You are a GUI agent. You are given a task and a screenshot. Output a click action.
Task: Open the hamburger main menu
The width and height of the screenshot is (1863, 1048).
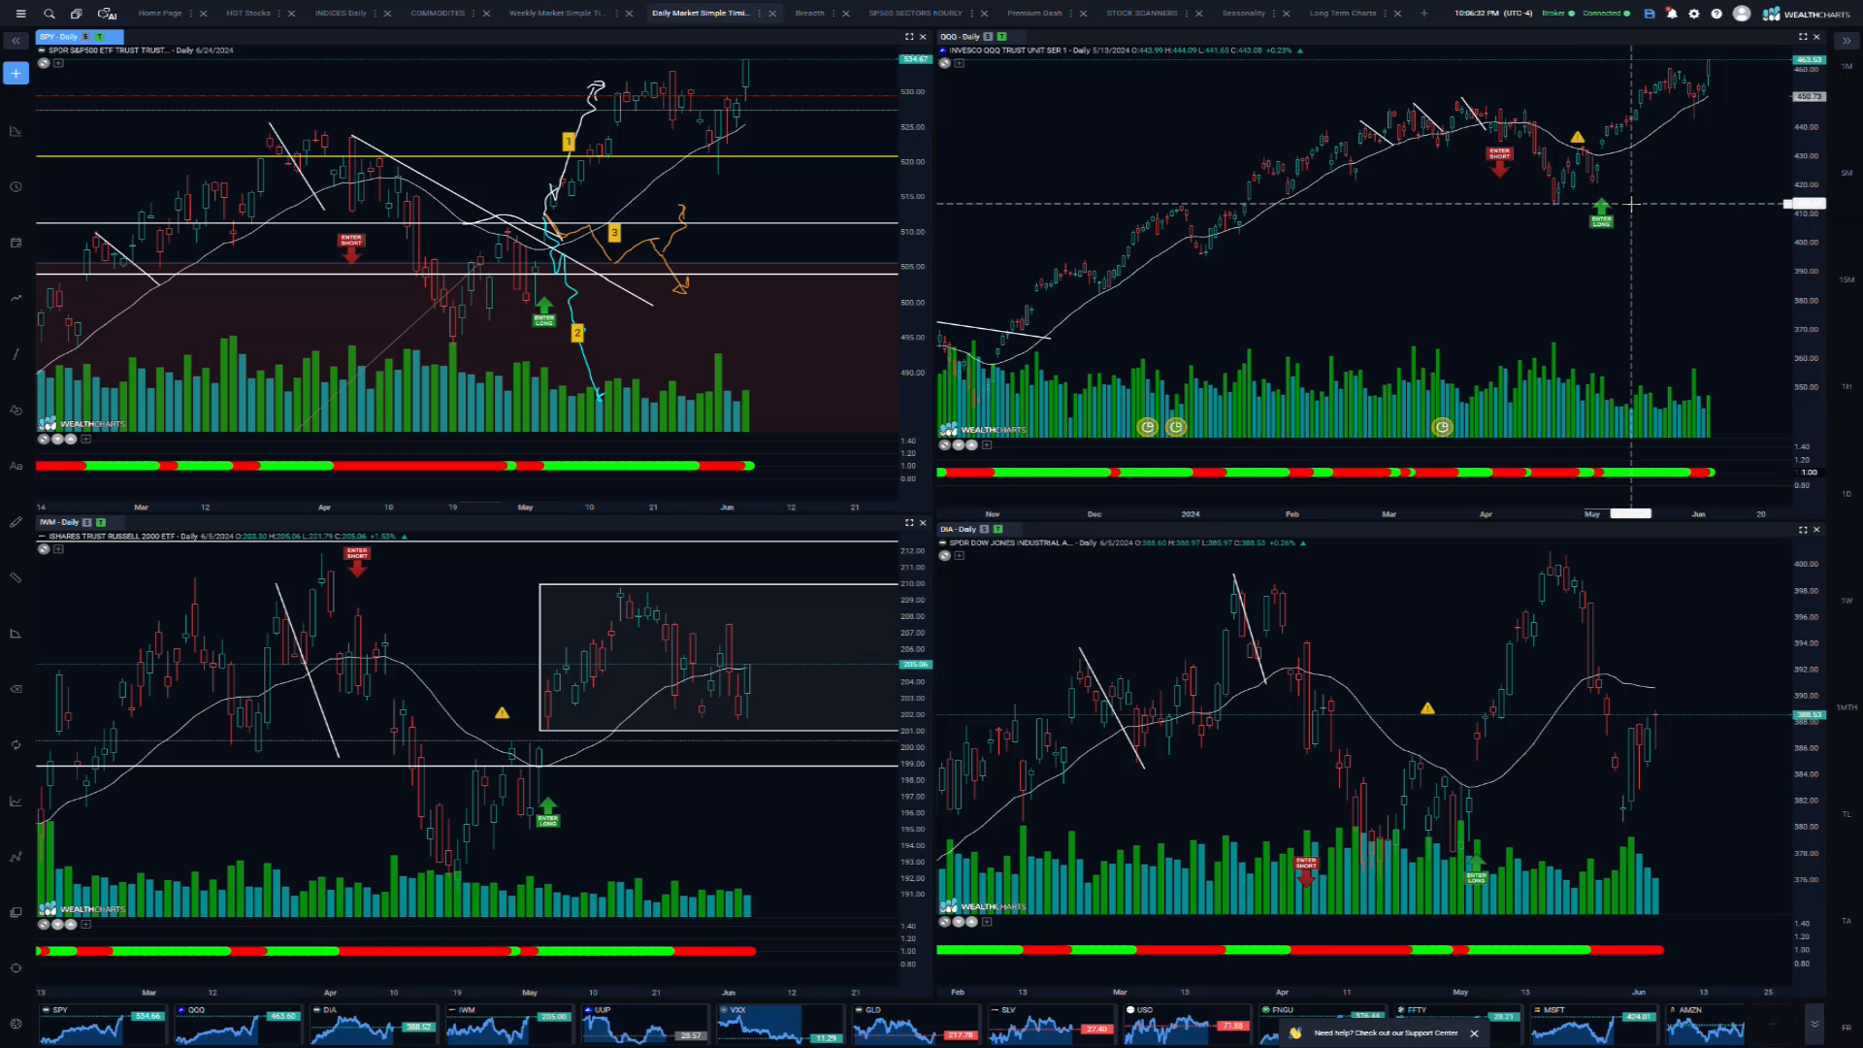pyautogui.click(x=20, y=14)
